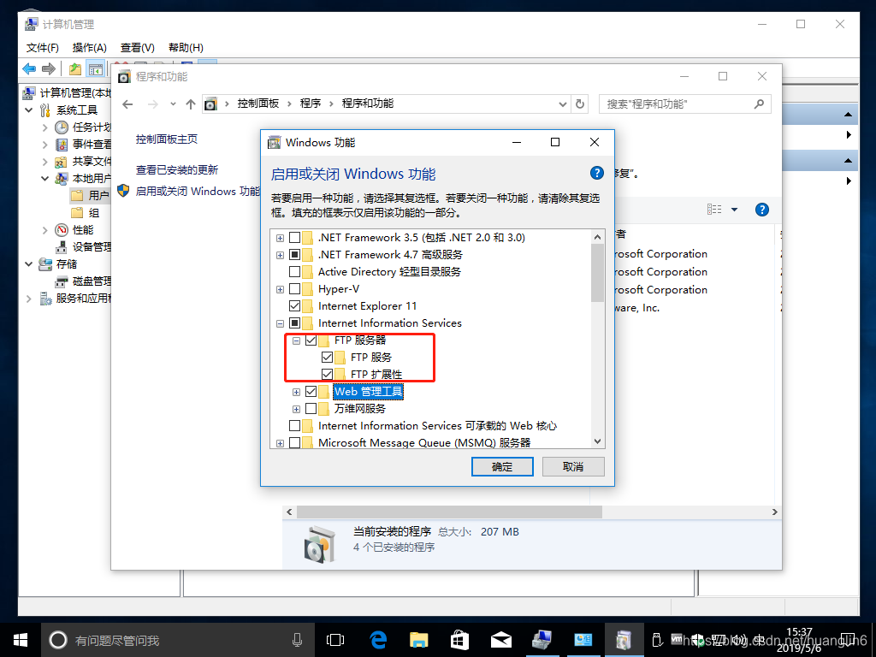
Task: Click Windows Features list scroll down arrow
Action: 597,441
